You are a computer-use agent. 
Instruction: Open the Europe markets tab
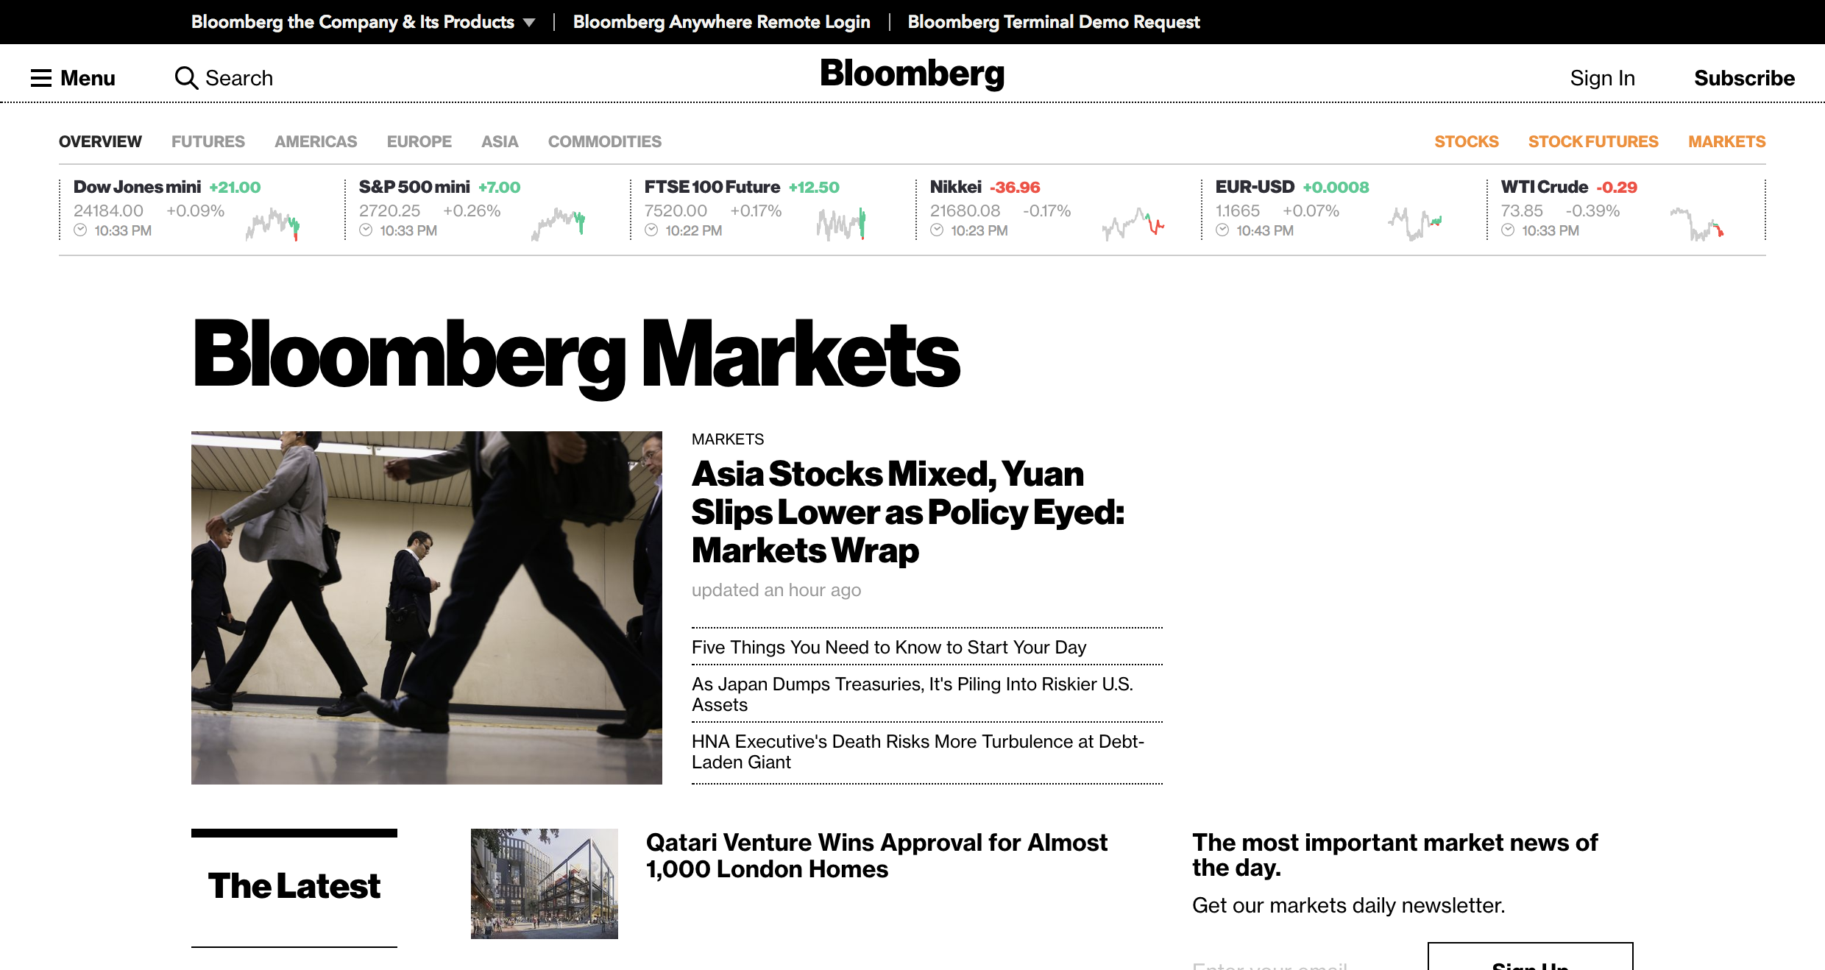coord(419,141)
